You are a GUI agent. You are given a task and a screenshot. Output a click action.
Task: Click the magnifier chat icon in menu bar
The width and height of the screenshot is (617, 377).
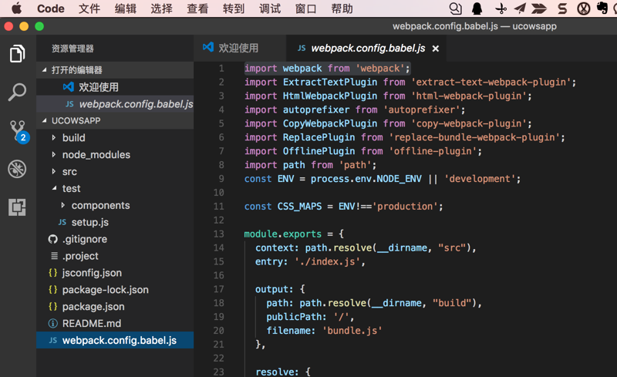pos(455,8)
